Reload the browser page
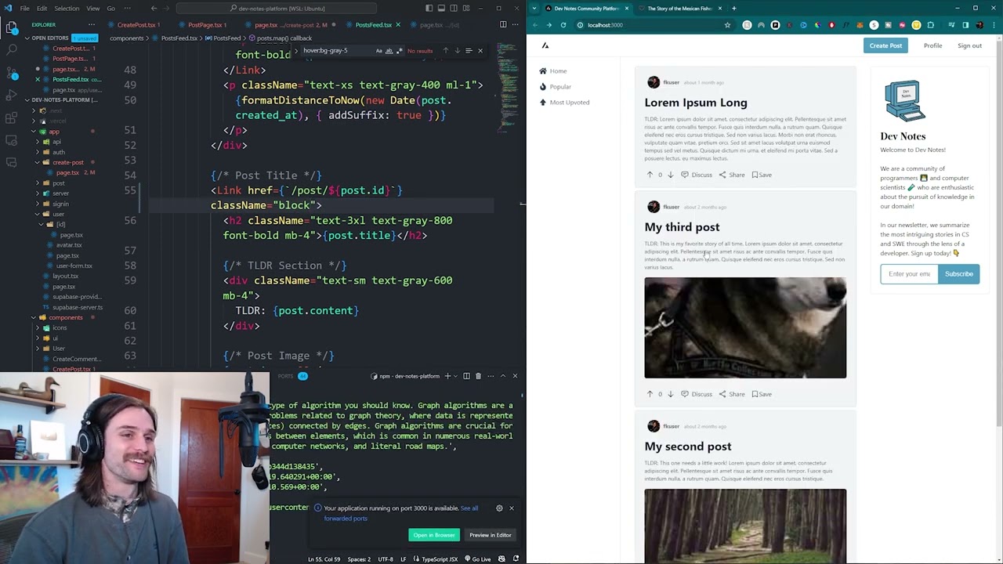 (x=563, y=25)
